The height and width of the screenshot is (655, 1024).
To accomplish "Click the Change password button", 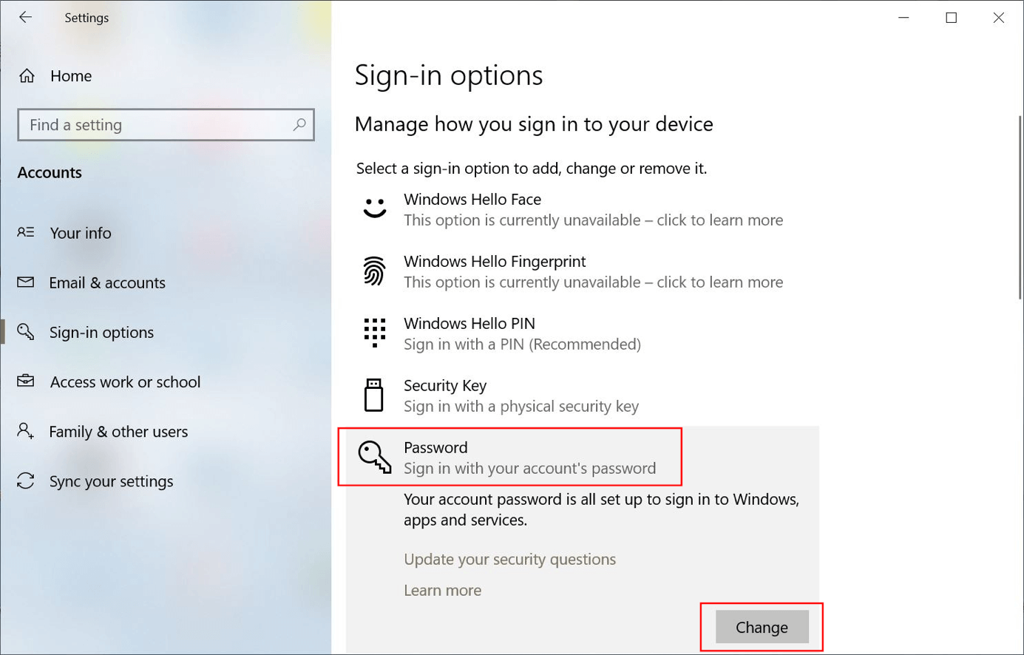I will click(x=762, y=627).
